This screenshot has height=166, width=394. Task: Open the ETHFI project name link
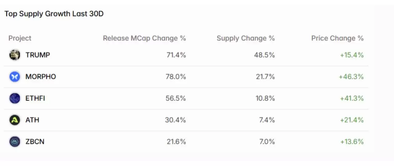point(35,98)
